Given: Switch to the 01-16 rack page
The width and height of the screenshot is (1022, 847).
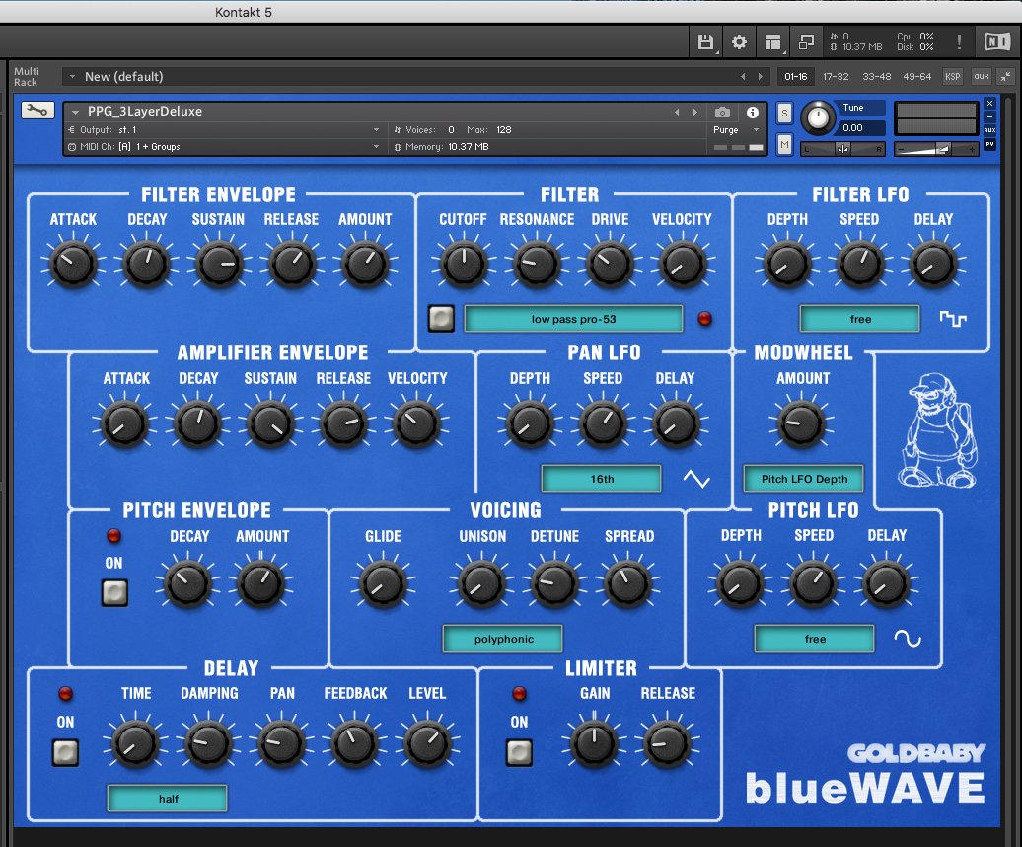Looking at the screenshot, I should coord(795,76).
